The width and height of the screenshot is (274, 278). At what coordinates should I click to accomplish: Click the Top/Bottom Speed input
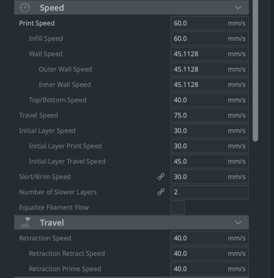[210, 100]
